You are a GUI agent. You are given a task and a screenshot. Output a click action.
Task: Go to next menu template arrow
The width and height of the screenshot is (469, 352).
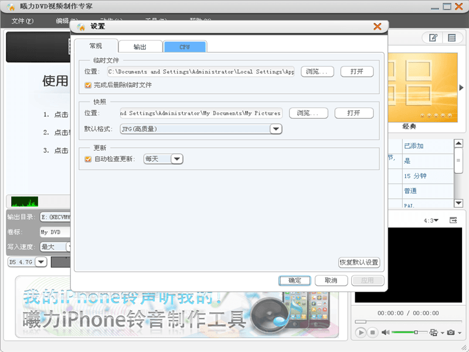click(461, 87)
